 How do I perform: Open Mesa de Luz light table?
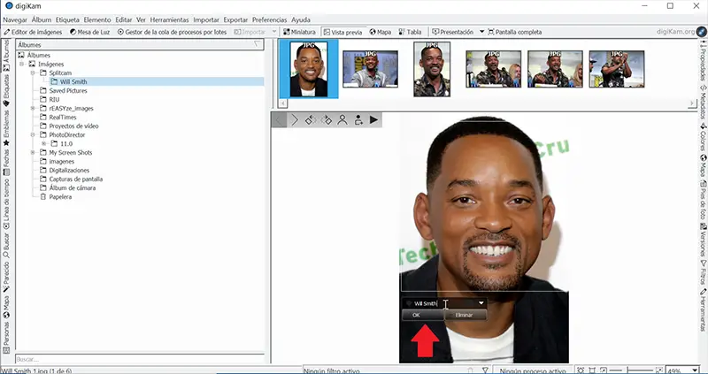(90, 32)
